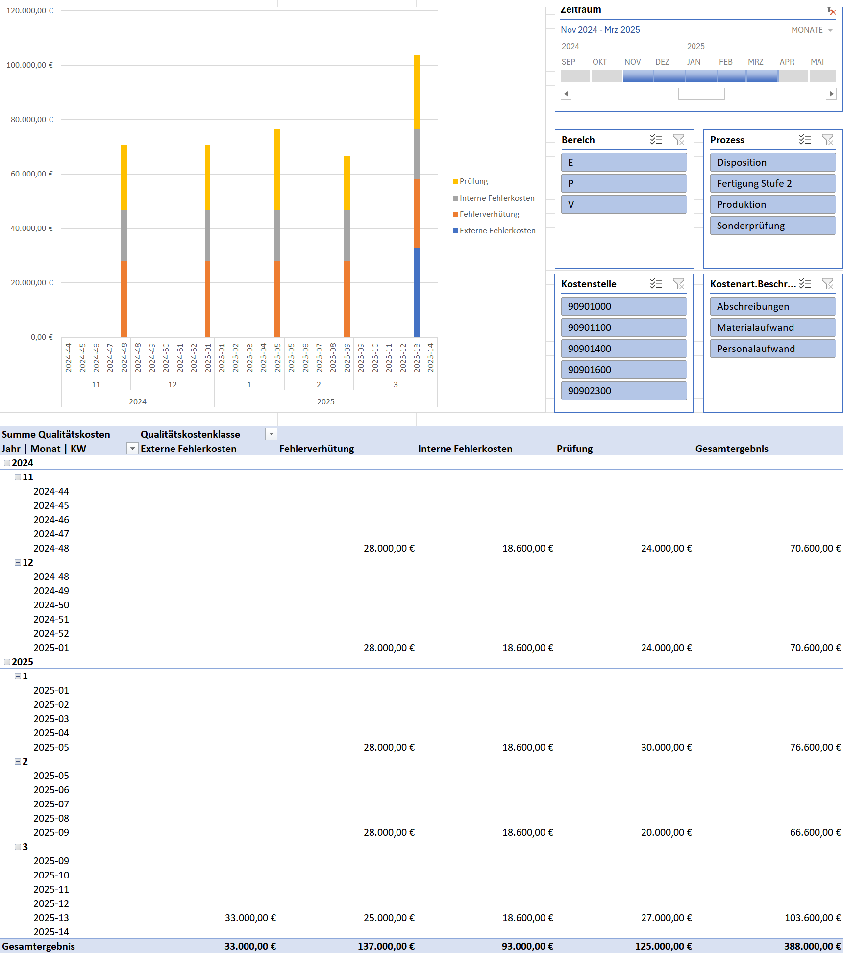The width and height of the screenshot is (843, 953).
Task: Collapse month 1 under 2025
Action: click(18, 676)
